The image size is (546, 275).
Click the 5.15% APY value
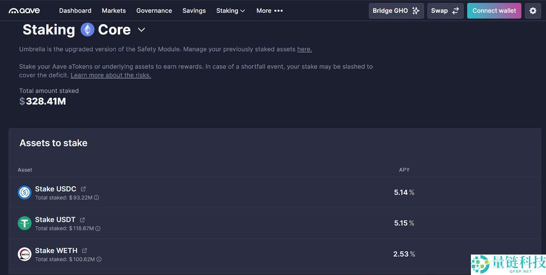404,223
